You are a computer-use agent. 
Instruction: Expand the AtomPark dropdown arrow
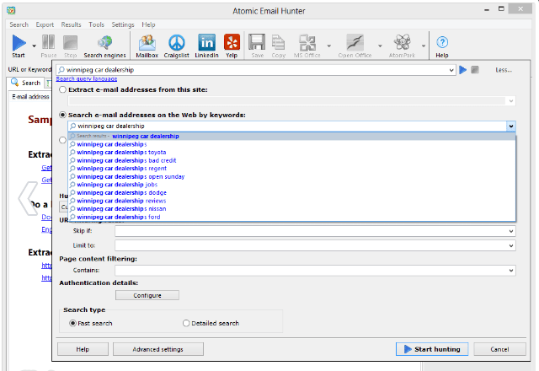tap(424, 46)
